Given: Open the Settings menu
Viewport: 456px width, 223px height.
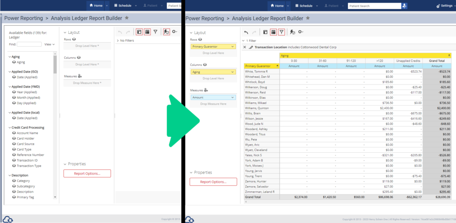Looking at the screenshot, I should pyautogui.click(x=444, y=6).
